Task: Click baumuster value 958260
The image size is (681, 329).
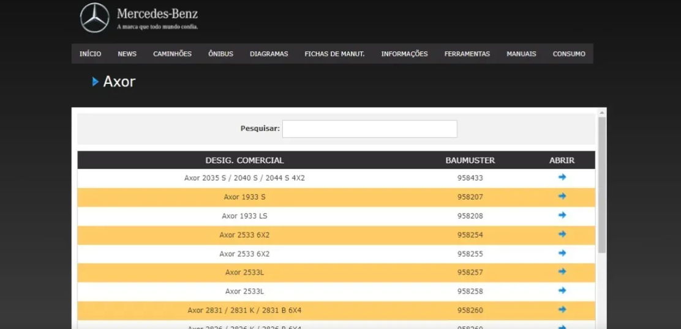Action: tap(470, 311)
